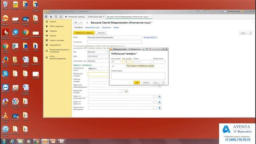The height and width of the screenshot is (144, 256).
Task: Open the Главное section in the sidebar
Action: tap(53, 22)
